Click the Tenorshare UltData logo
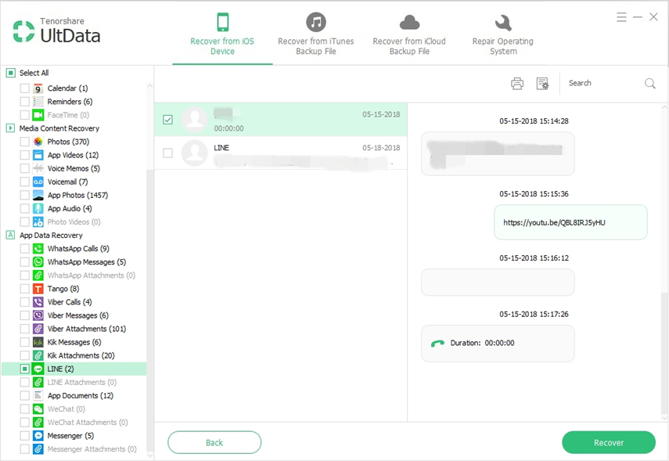The height and width of the screenshot is (461, 669). tap(57, 31)
